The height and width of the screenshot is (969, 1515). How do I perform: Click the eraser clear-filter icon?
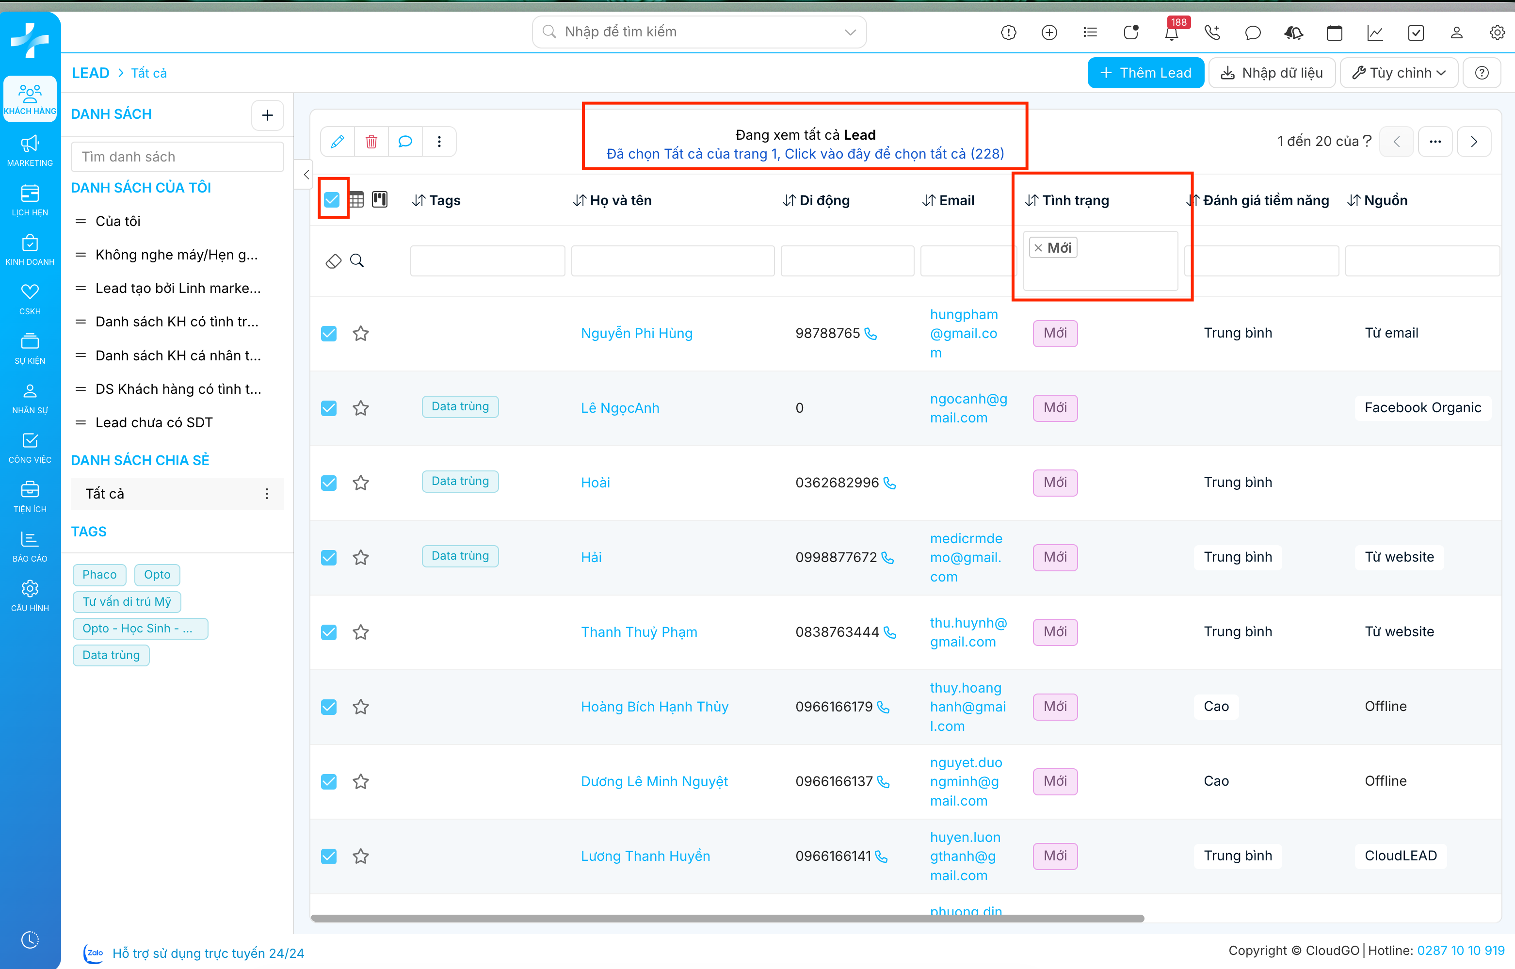[x=334, y=261]
